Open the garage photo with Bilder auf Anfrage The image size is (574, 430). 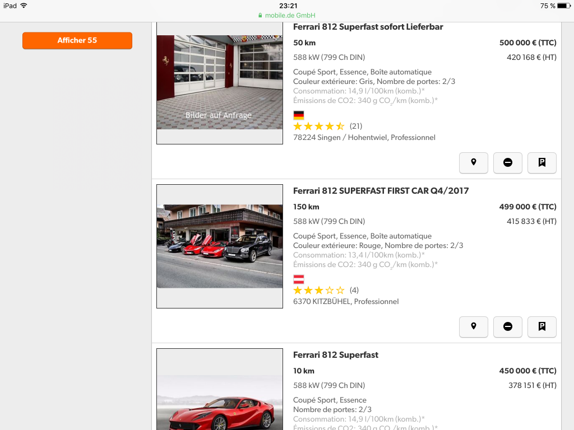220,82
